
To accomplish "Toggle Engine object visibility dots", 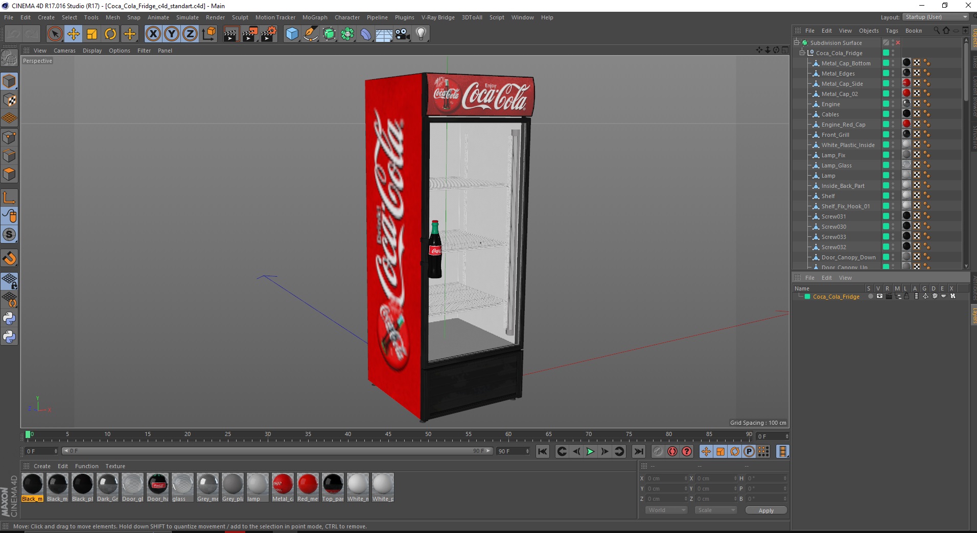I will (893, 104).
